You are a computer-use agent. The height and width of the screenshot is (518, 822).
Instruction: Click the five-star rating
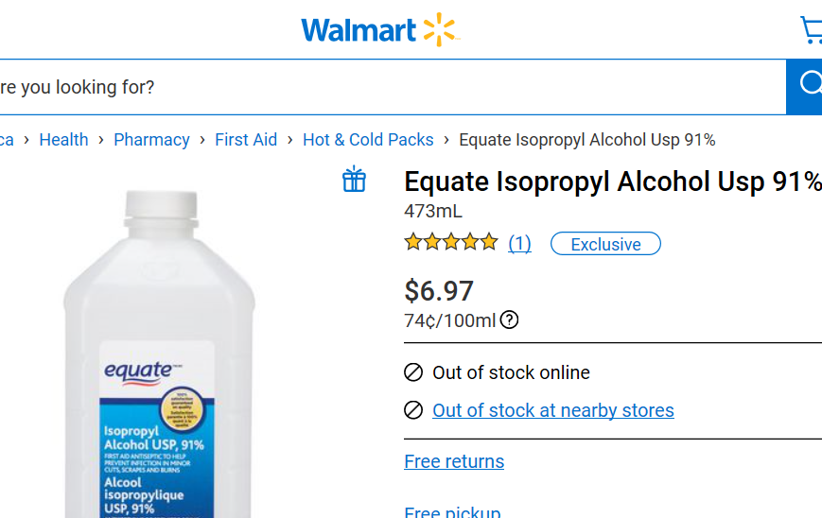point(450,243)
